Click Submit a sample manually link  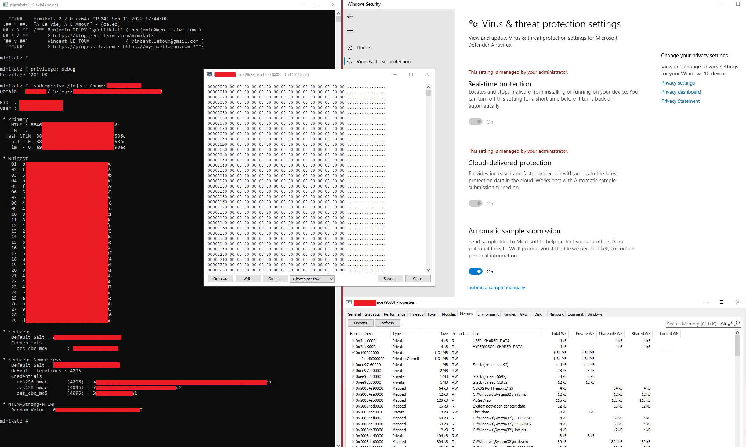tap(497, 287)
